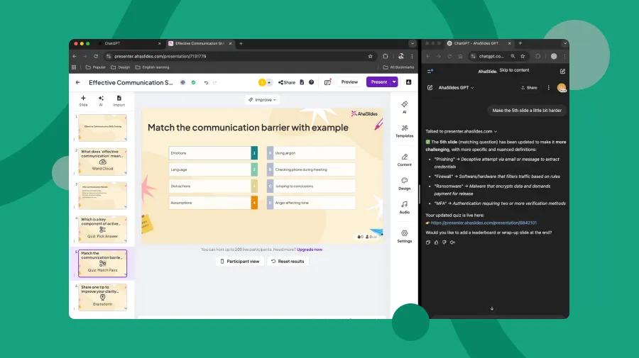Image resolution: width=639 pixels, height=358 pixels.
Task: Click the Preview button
Action: point(349,82)
